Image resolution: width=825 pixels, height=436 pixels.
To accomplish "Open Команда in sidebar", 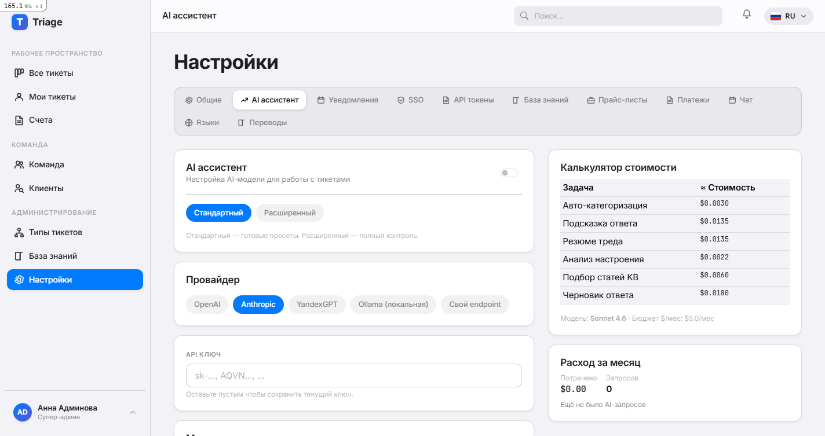I will click(x=75, y=164).
